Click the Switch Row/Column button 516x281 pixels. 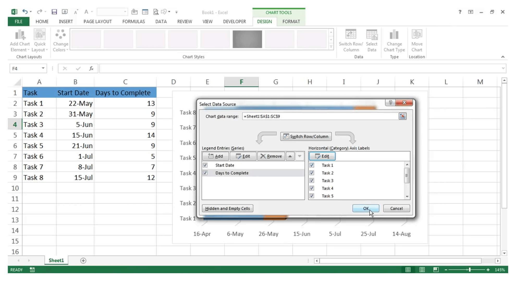(306, 136)
